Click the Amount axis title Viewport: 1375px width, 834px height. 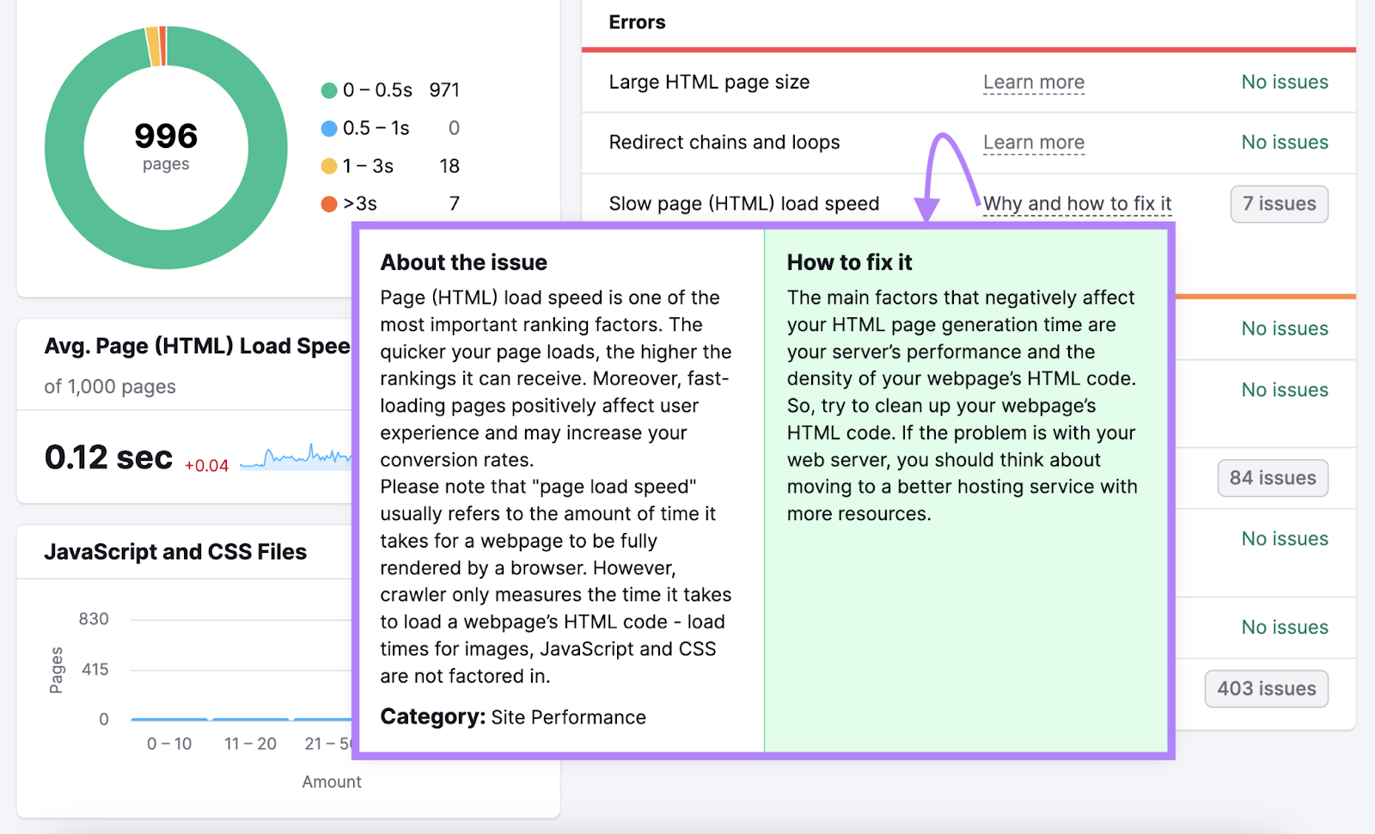pos(332,782)
